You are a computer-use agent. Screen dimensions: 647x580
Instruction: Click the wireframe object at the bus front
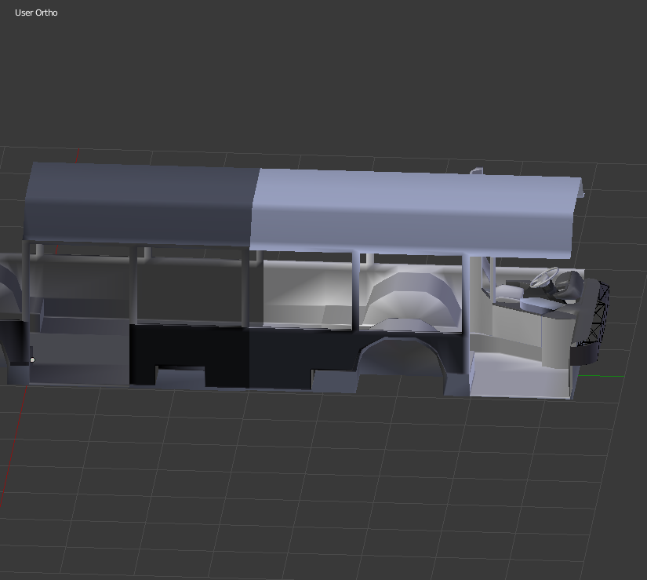[598, 316]
